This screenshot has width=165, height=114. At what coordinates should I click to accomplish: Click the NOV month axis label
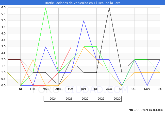[x=147, y=89]
